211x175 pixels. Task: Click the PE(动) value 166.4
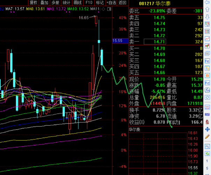click(197, 122)
